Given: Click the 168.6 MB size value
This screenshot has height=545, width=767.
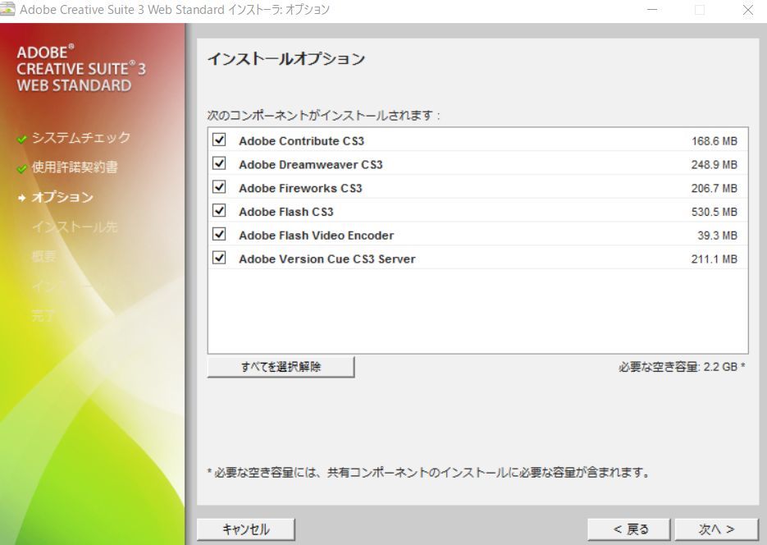Looking at the screenshot, I should pyautogui.click(x=714, y=141).
